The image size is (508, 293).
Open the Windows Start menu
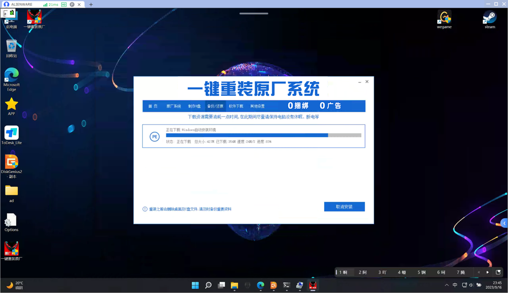click(195, 285)
